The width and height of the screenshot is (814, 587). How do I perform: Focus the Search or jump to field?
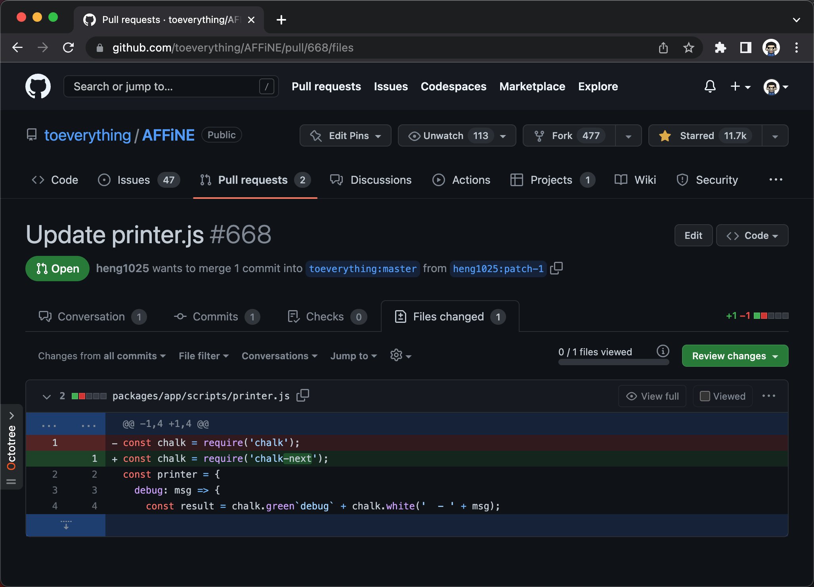171,86
